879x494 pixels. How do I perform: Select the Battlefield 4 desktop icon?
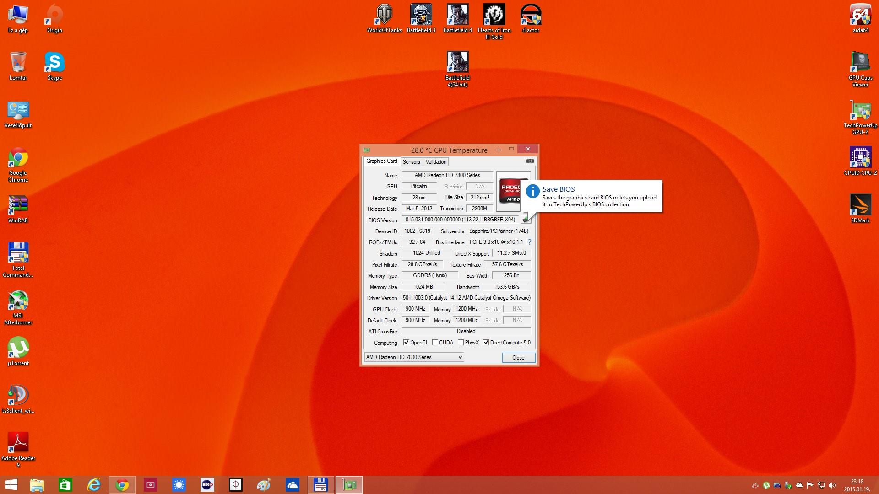457,19
